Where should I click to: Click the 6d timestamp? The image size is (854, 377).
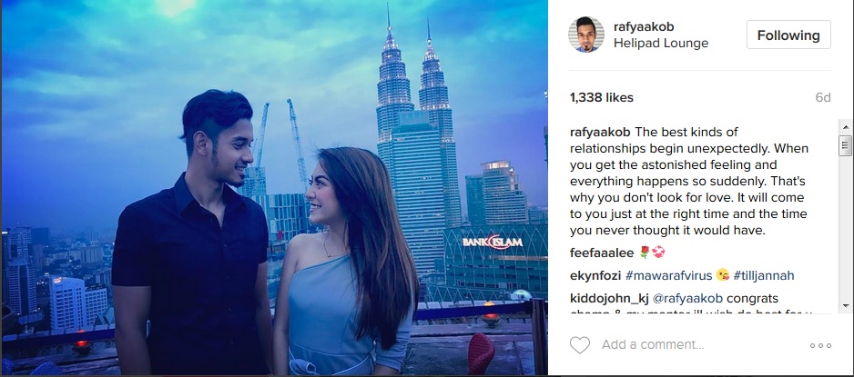[x=823, y=98]
